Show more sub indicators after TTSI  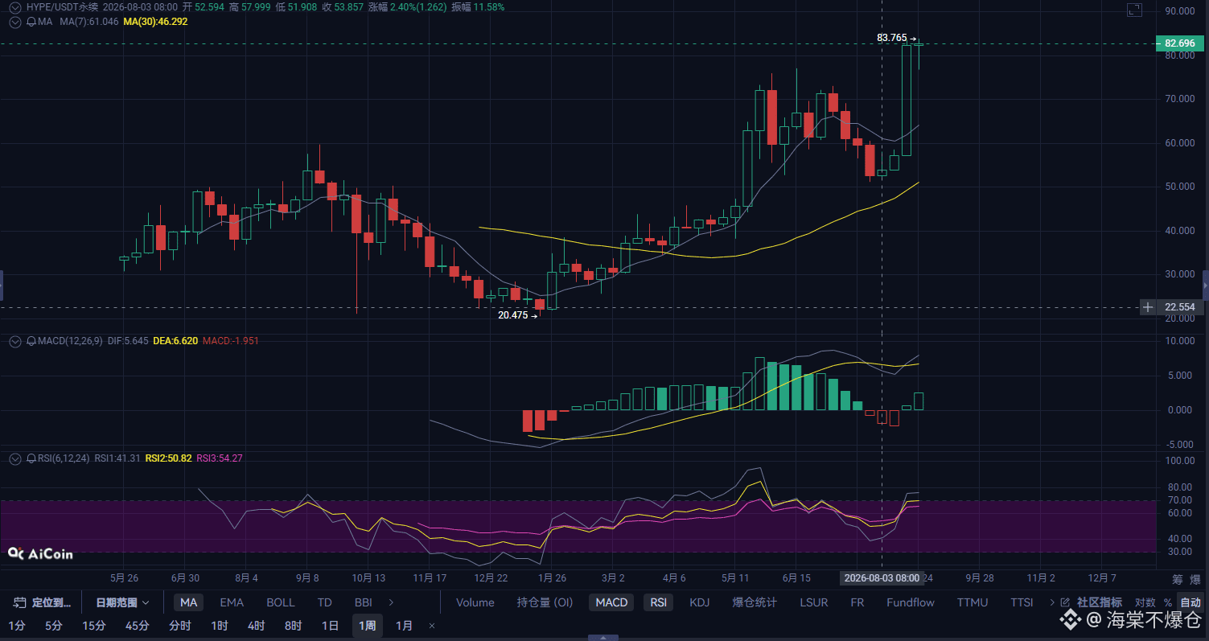tap(1051, 602)
